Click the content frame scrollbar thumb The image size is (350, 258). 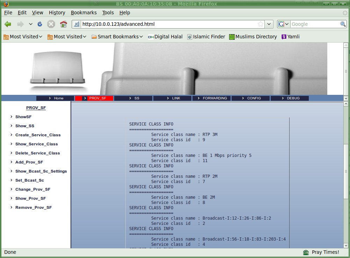pyautogui.click(x=346, y=171)
